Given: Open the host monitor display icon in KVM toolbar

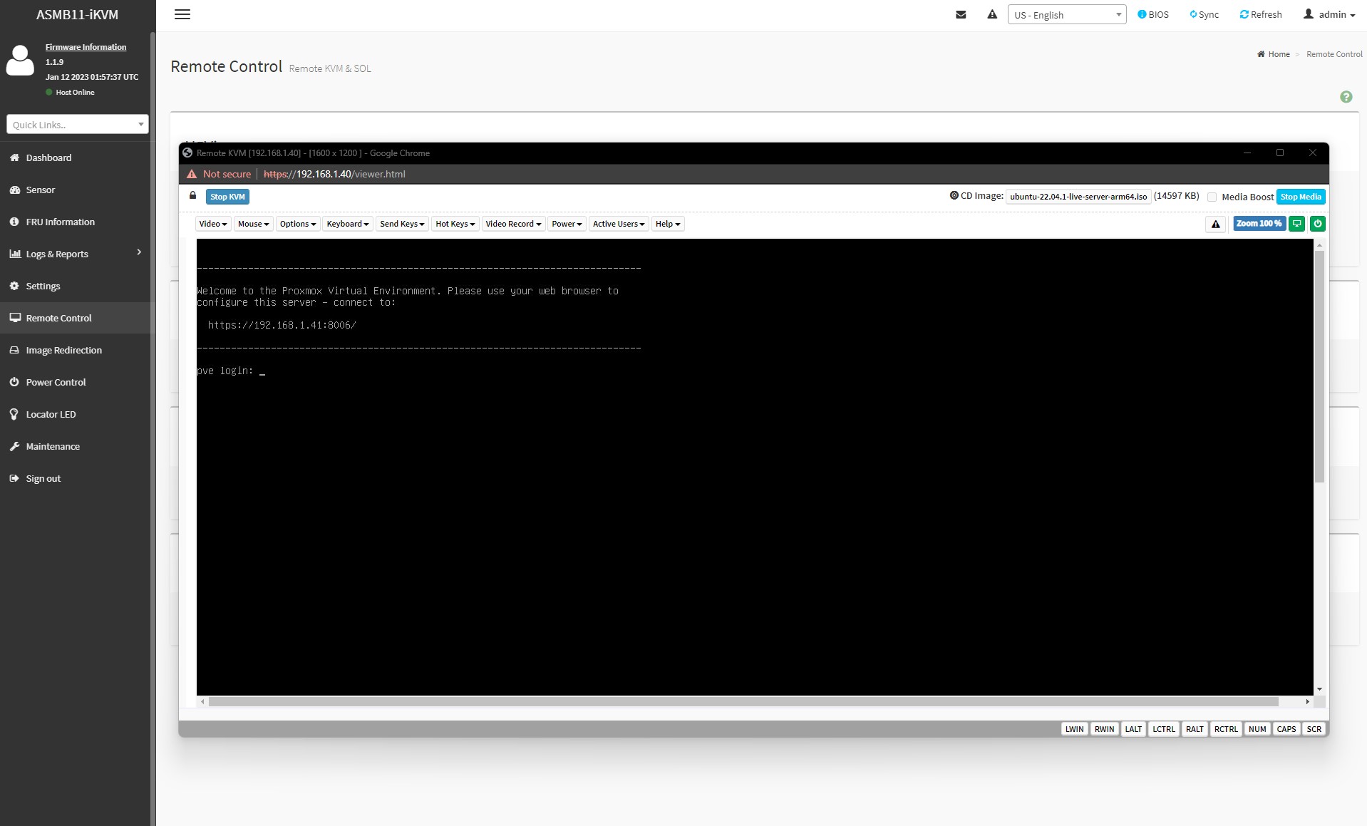Looking at the screenshot, I should click(1297, 224).
